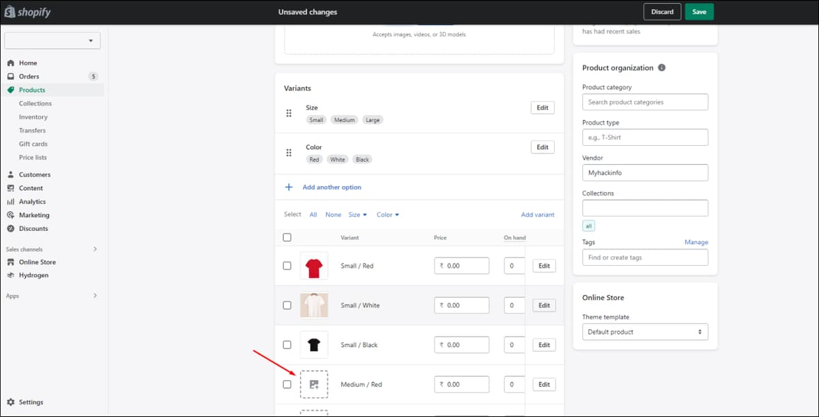Edit the Size option
819x417 pixels.
[543, 108]
